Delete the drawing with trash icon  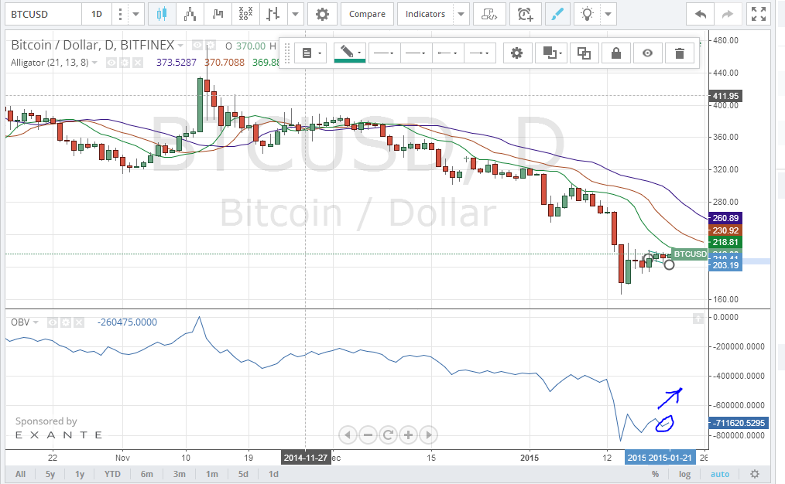[680, 53]
